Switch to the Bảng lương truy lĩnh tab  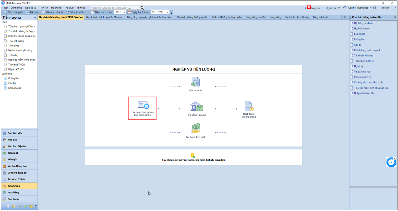tap(256, 17)
